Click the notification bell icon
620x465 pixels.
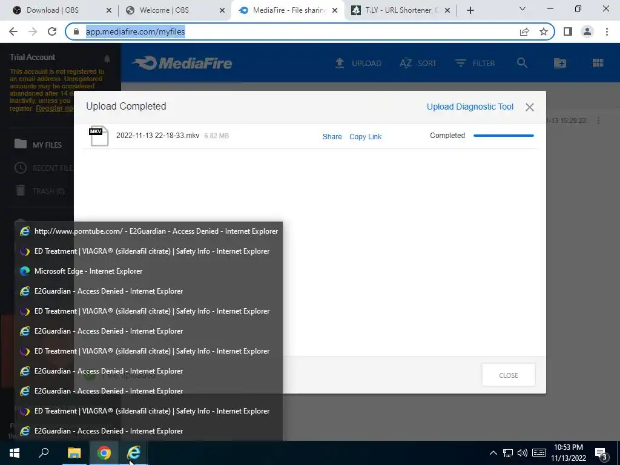point(107,59)
